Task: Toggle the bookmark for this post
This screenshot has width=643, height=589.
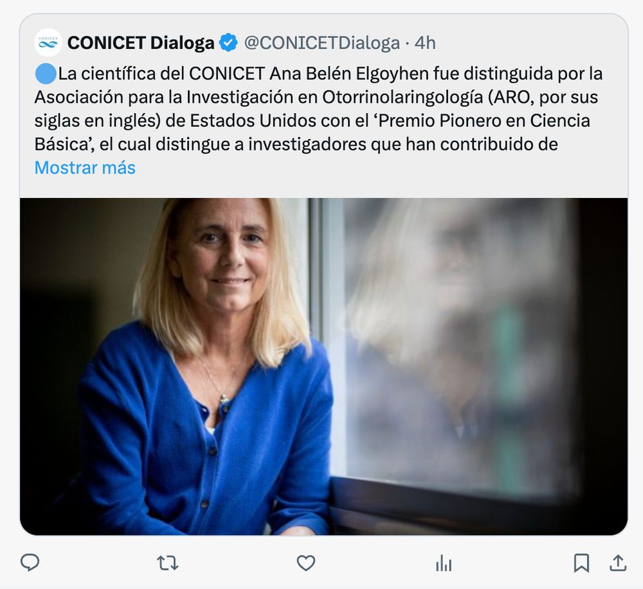Action: [581, 563]
